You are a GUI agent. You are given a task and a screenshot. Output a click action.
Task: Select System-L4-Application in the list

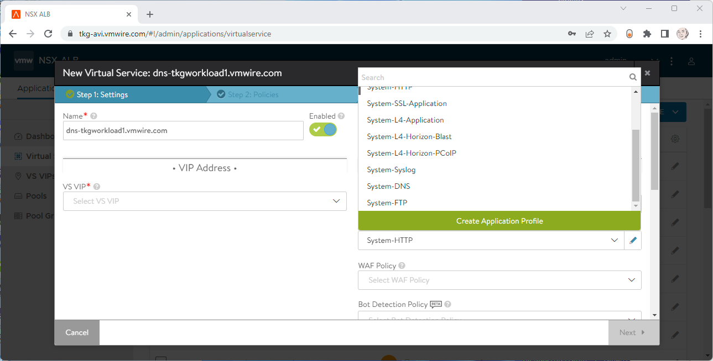(x=405, y=120)
